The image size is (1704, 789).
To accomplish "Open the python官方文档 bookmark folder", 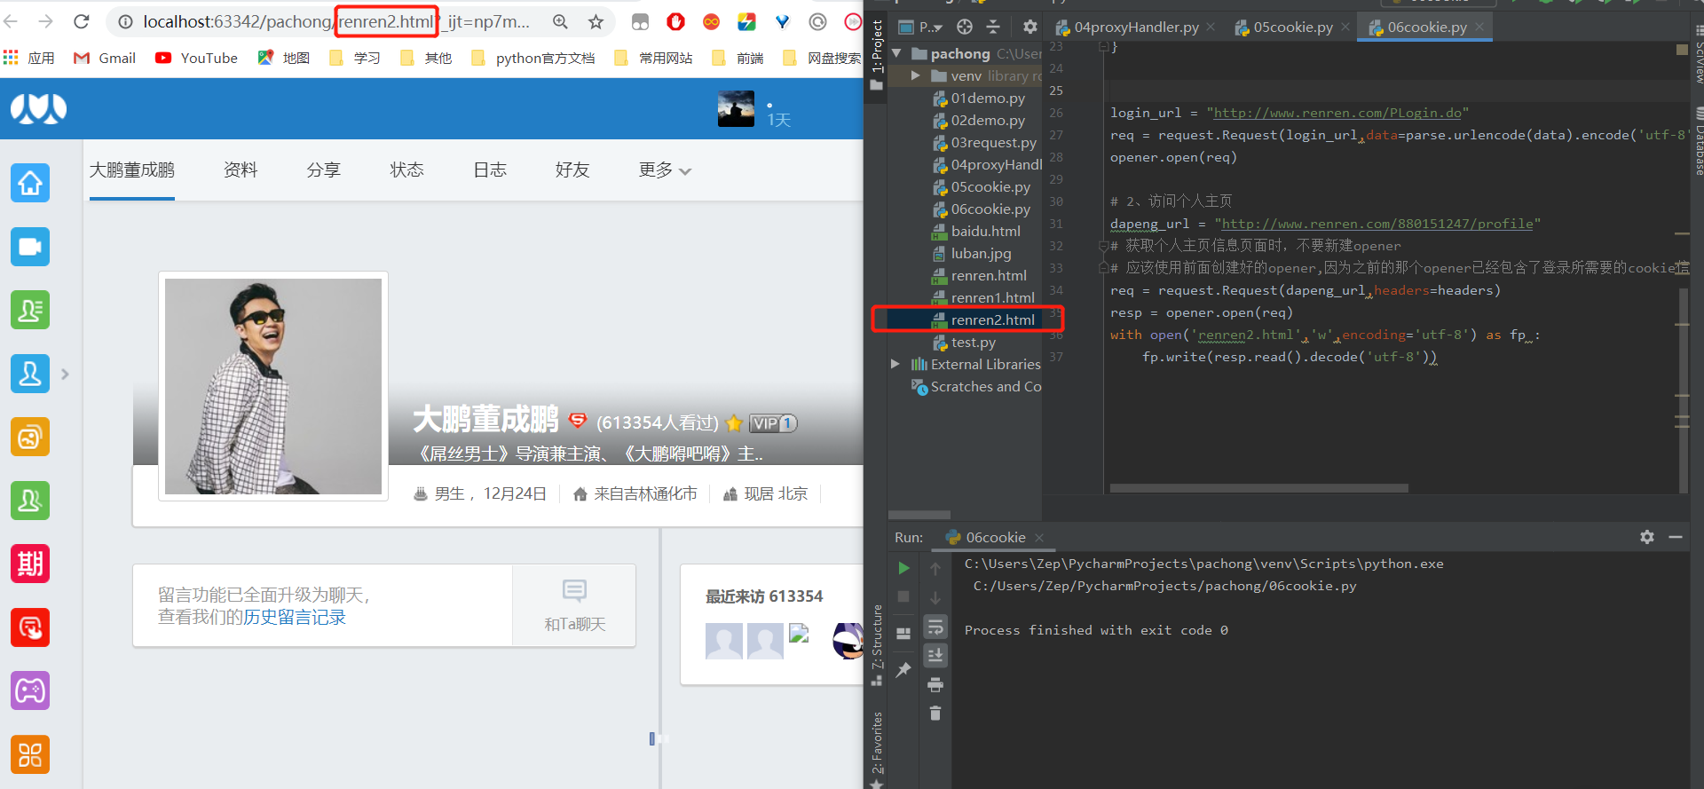I will pyautogui.click(x=533, y=58).
